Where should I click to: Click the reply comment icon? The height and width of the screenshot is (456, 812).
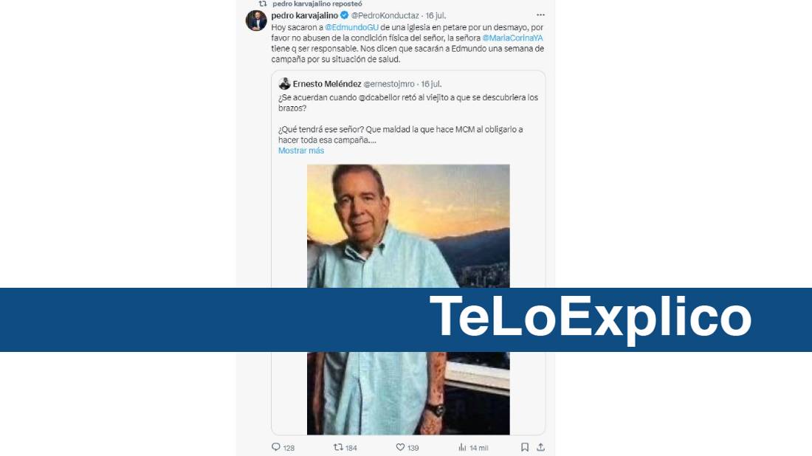coord(276,447)
